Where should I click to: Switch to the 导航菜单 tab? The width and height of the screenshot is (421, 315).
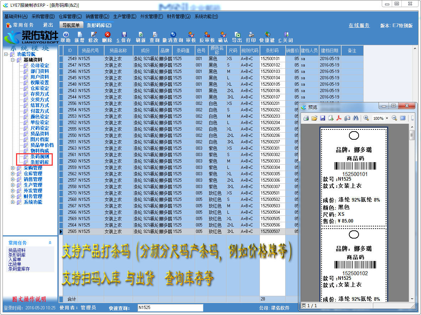[x=71, y=25]
